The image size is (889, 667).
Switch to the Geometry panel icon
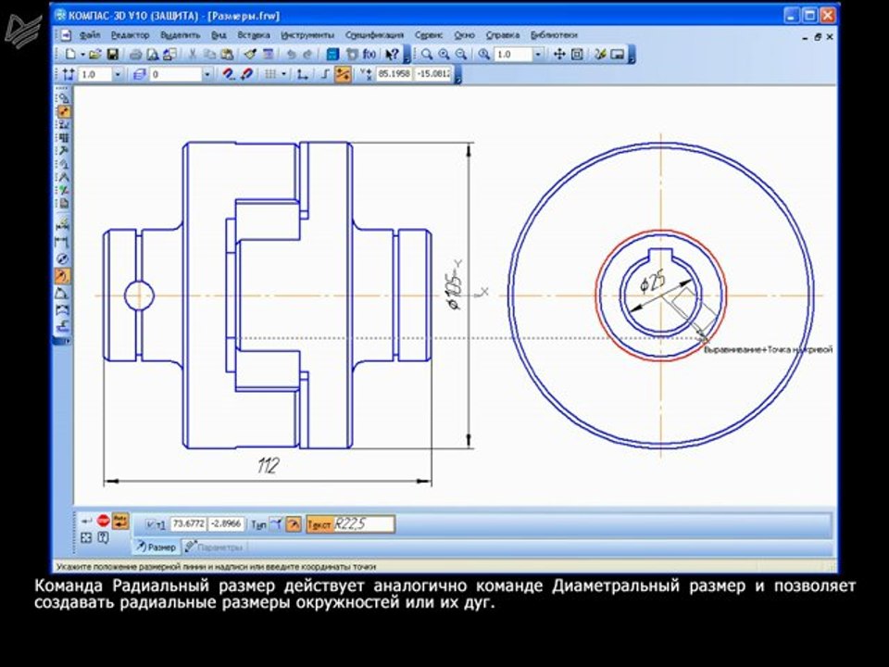[x=64, y=98]
